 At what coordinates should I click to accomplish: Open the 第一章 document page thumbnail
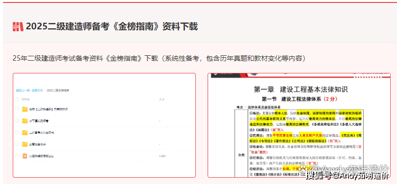pyautogui.click(x=299, y=125)
